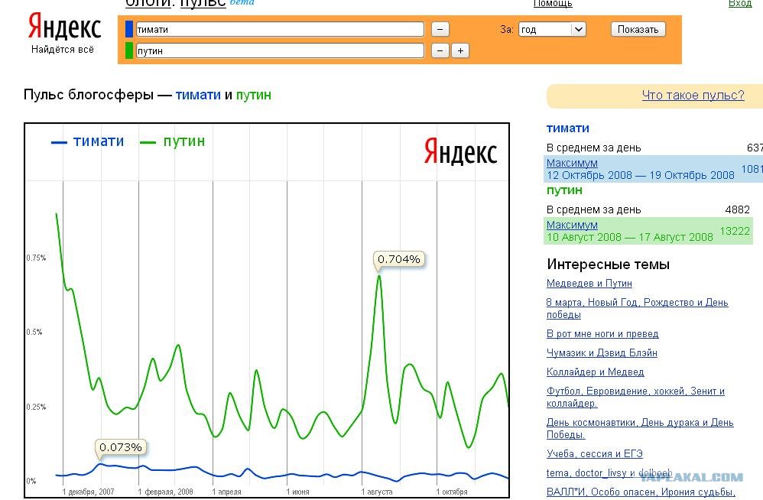This screenshot has height=500, width=763.
Task: Open topic Медведев и Путин
Action: [589, 283]
